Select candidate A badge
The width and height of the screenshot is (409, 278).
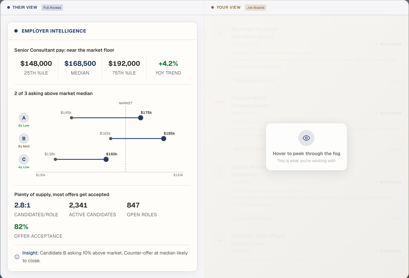point(24,118)
